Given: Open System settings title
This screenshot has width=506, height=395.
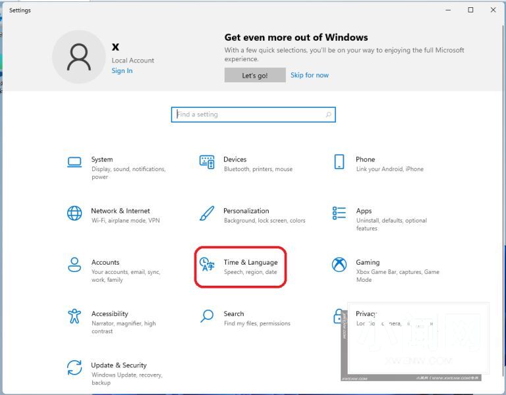Looking at the screenshot, I should pos(102,159).
